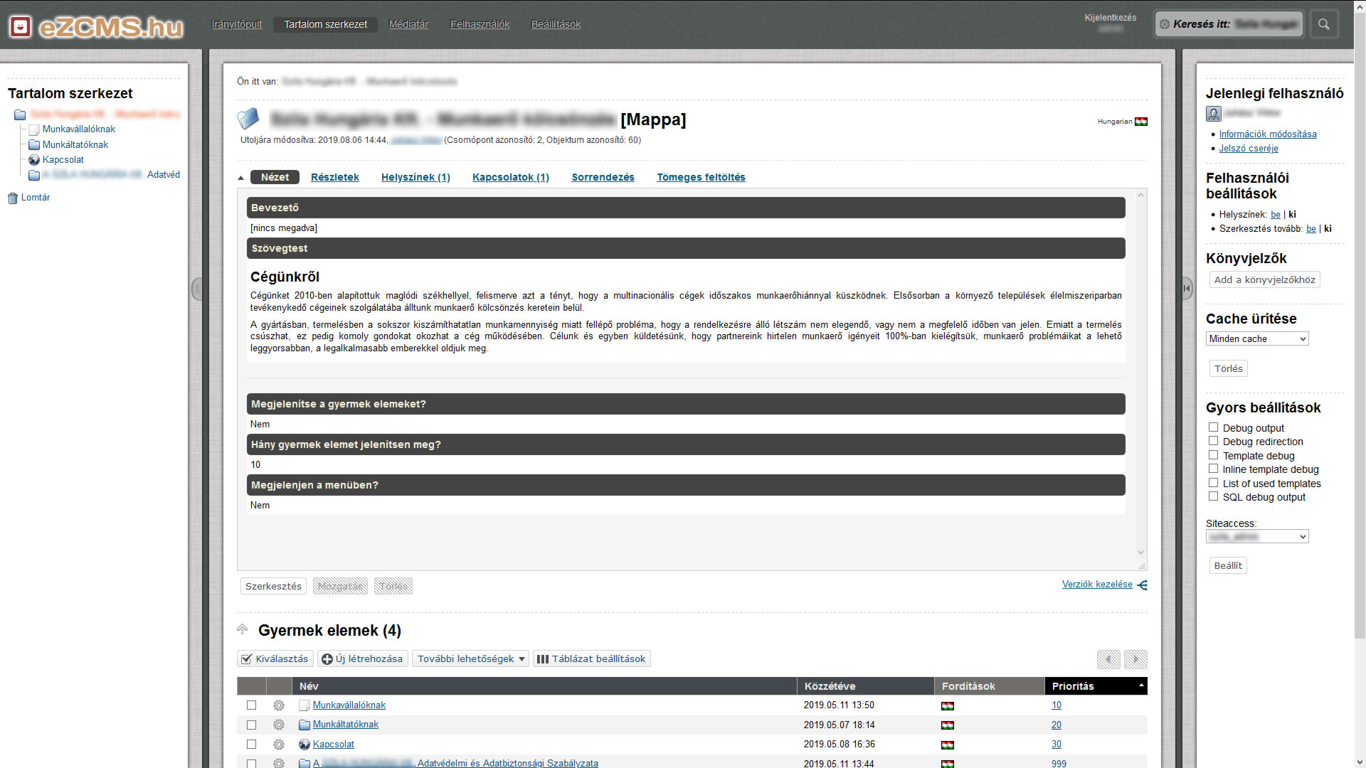The height and width of the screenshot is (768, 1366).
Task: Enable the Debug output checkbox
Action: (1214, 427)
